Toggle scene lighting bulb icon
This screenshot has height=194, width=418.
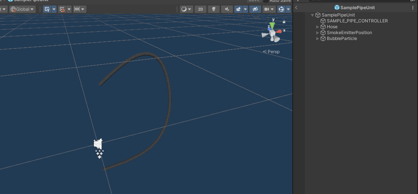point(214,9)
